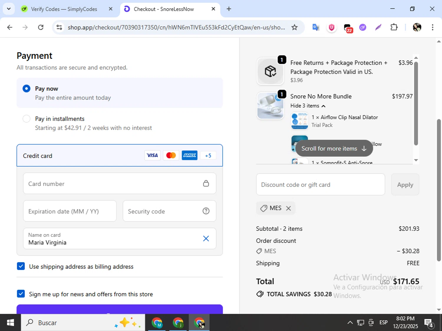Click the Buscar taskbar search box
The width and height of the screenshot is (442, 331).
(83, 322)
